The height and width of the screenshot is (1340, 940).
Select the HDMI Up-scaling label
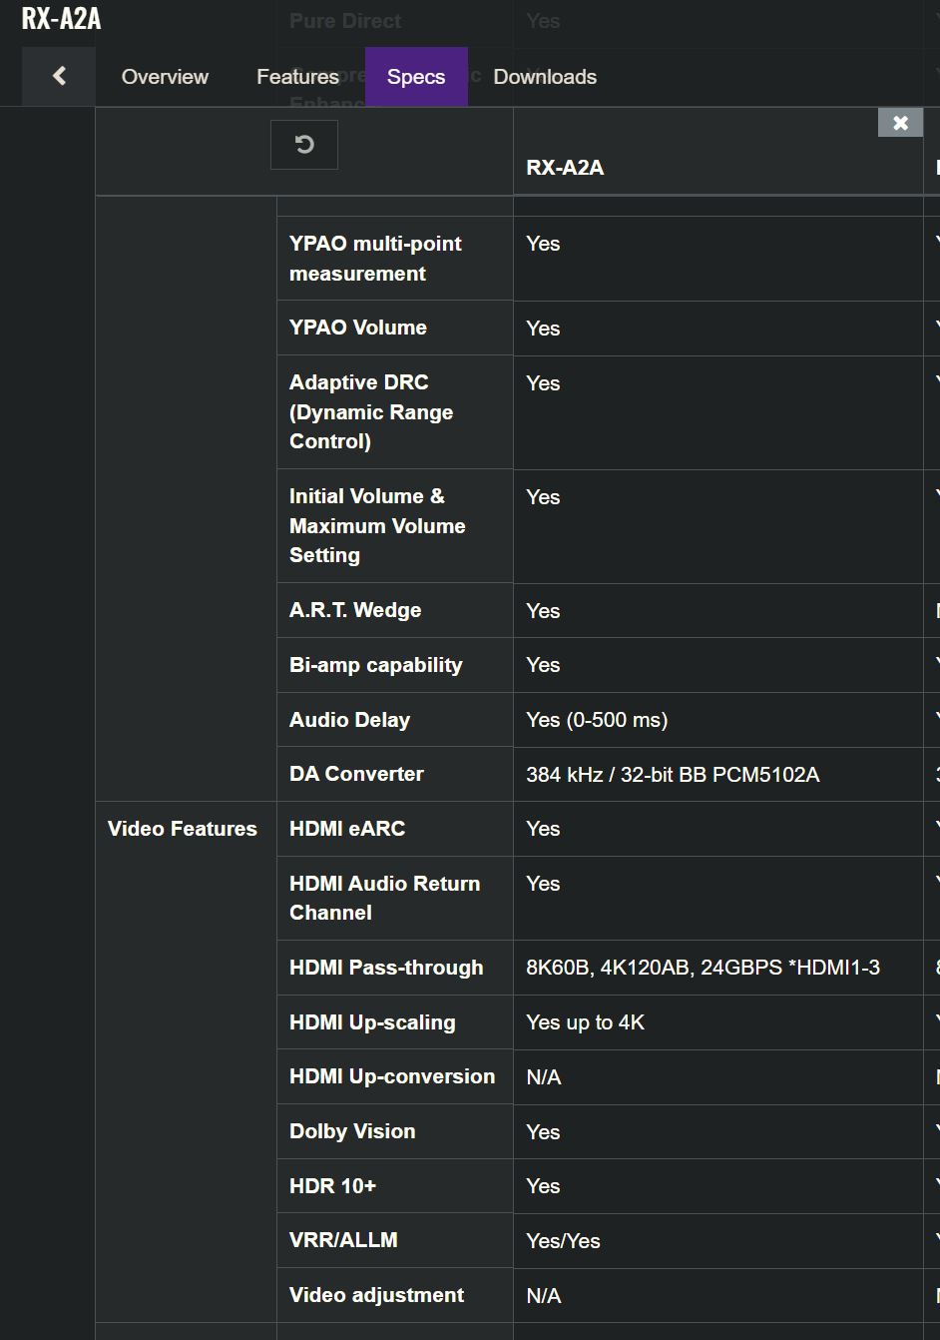point(372,1022)
